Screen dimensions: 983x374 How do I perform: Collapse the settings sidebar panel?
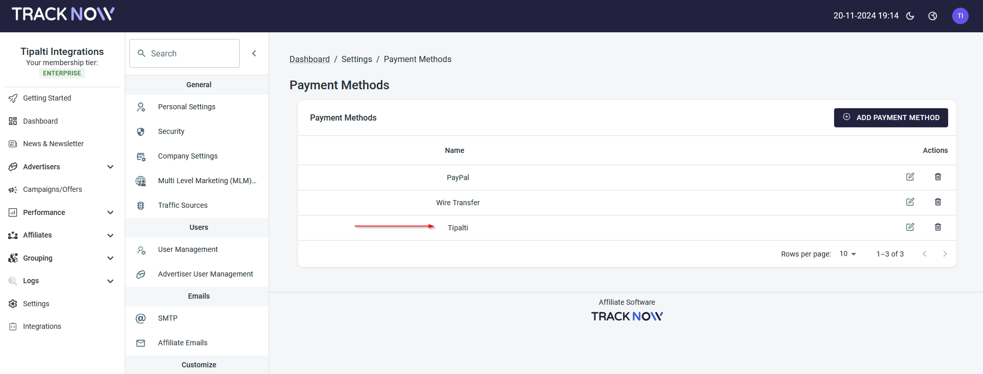[x=254, y=53]
